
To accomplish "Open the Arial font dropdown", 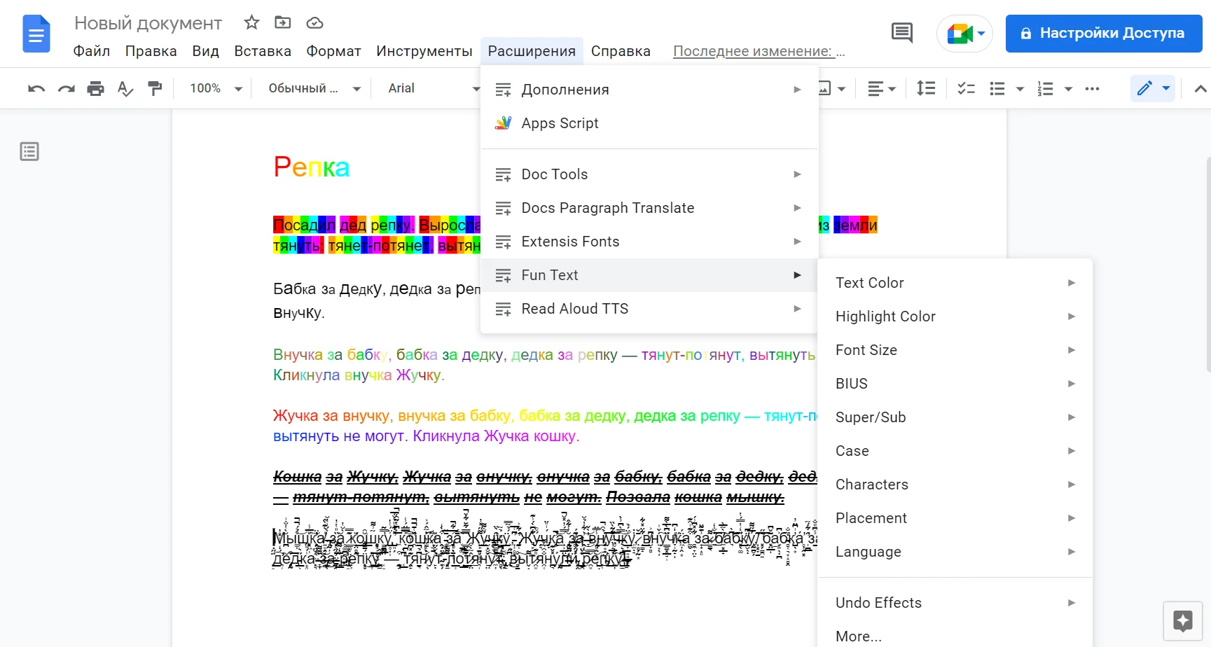I will pos(434,88).
